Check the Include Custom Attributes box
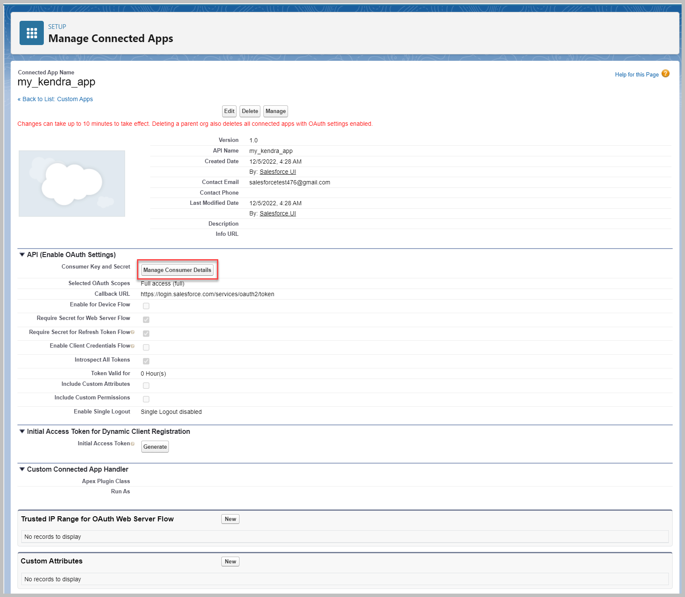This screenshot has width=685, height=597. [146, 385]
